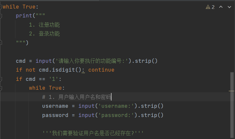Click the "1. 注册功能" text line
Image resolution: width=235 pixels, height=139 pixels.
point(44,25)
